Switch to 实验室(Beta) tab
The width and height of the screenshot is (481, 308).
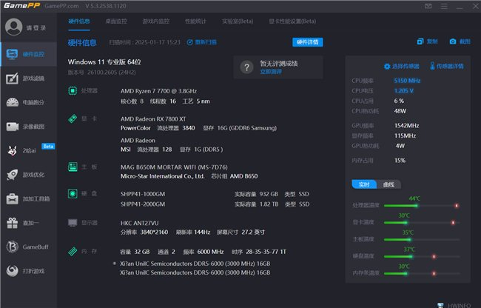click(238, 21)
